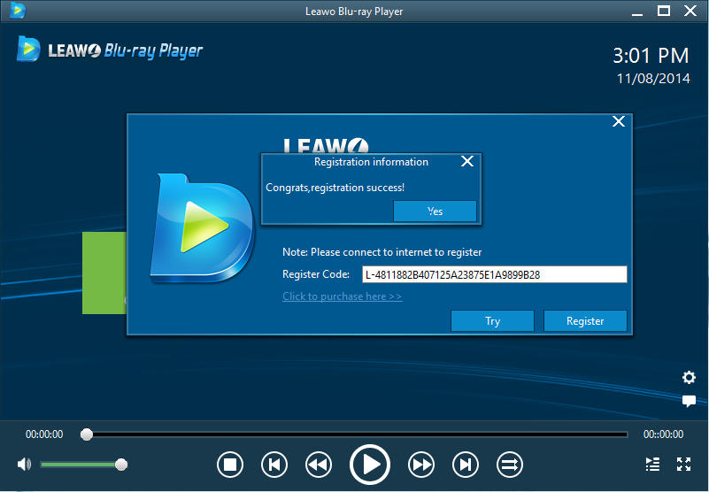Screen dimensions: 709x492
Task: Fast forward the video
Action: tap(421, 465)
